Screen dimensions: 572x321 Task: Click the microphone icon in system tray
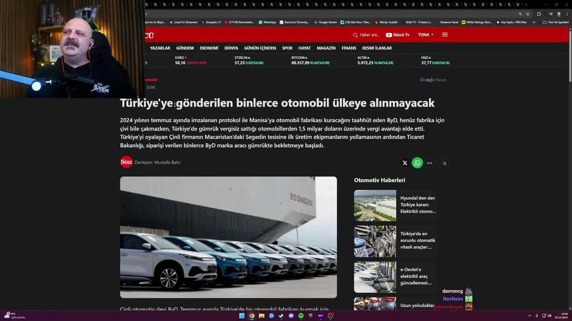point(537,316)
